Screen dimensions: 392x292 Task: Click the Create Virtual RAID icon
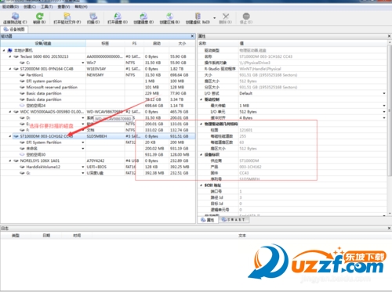(x=198, y=18)
